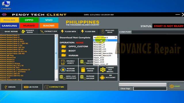Click the NVRAM Backup database icon

click(x=83, y=77)
